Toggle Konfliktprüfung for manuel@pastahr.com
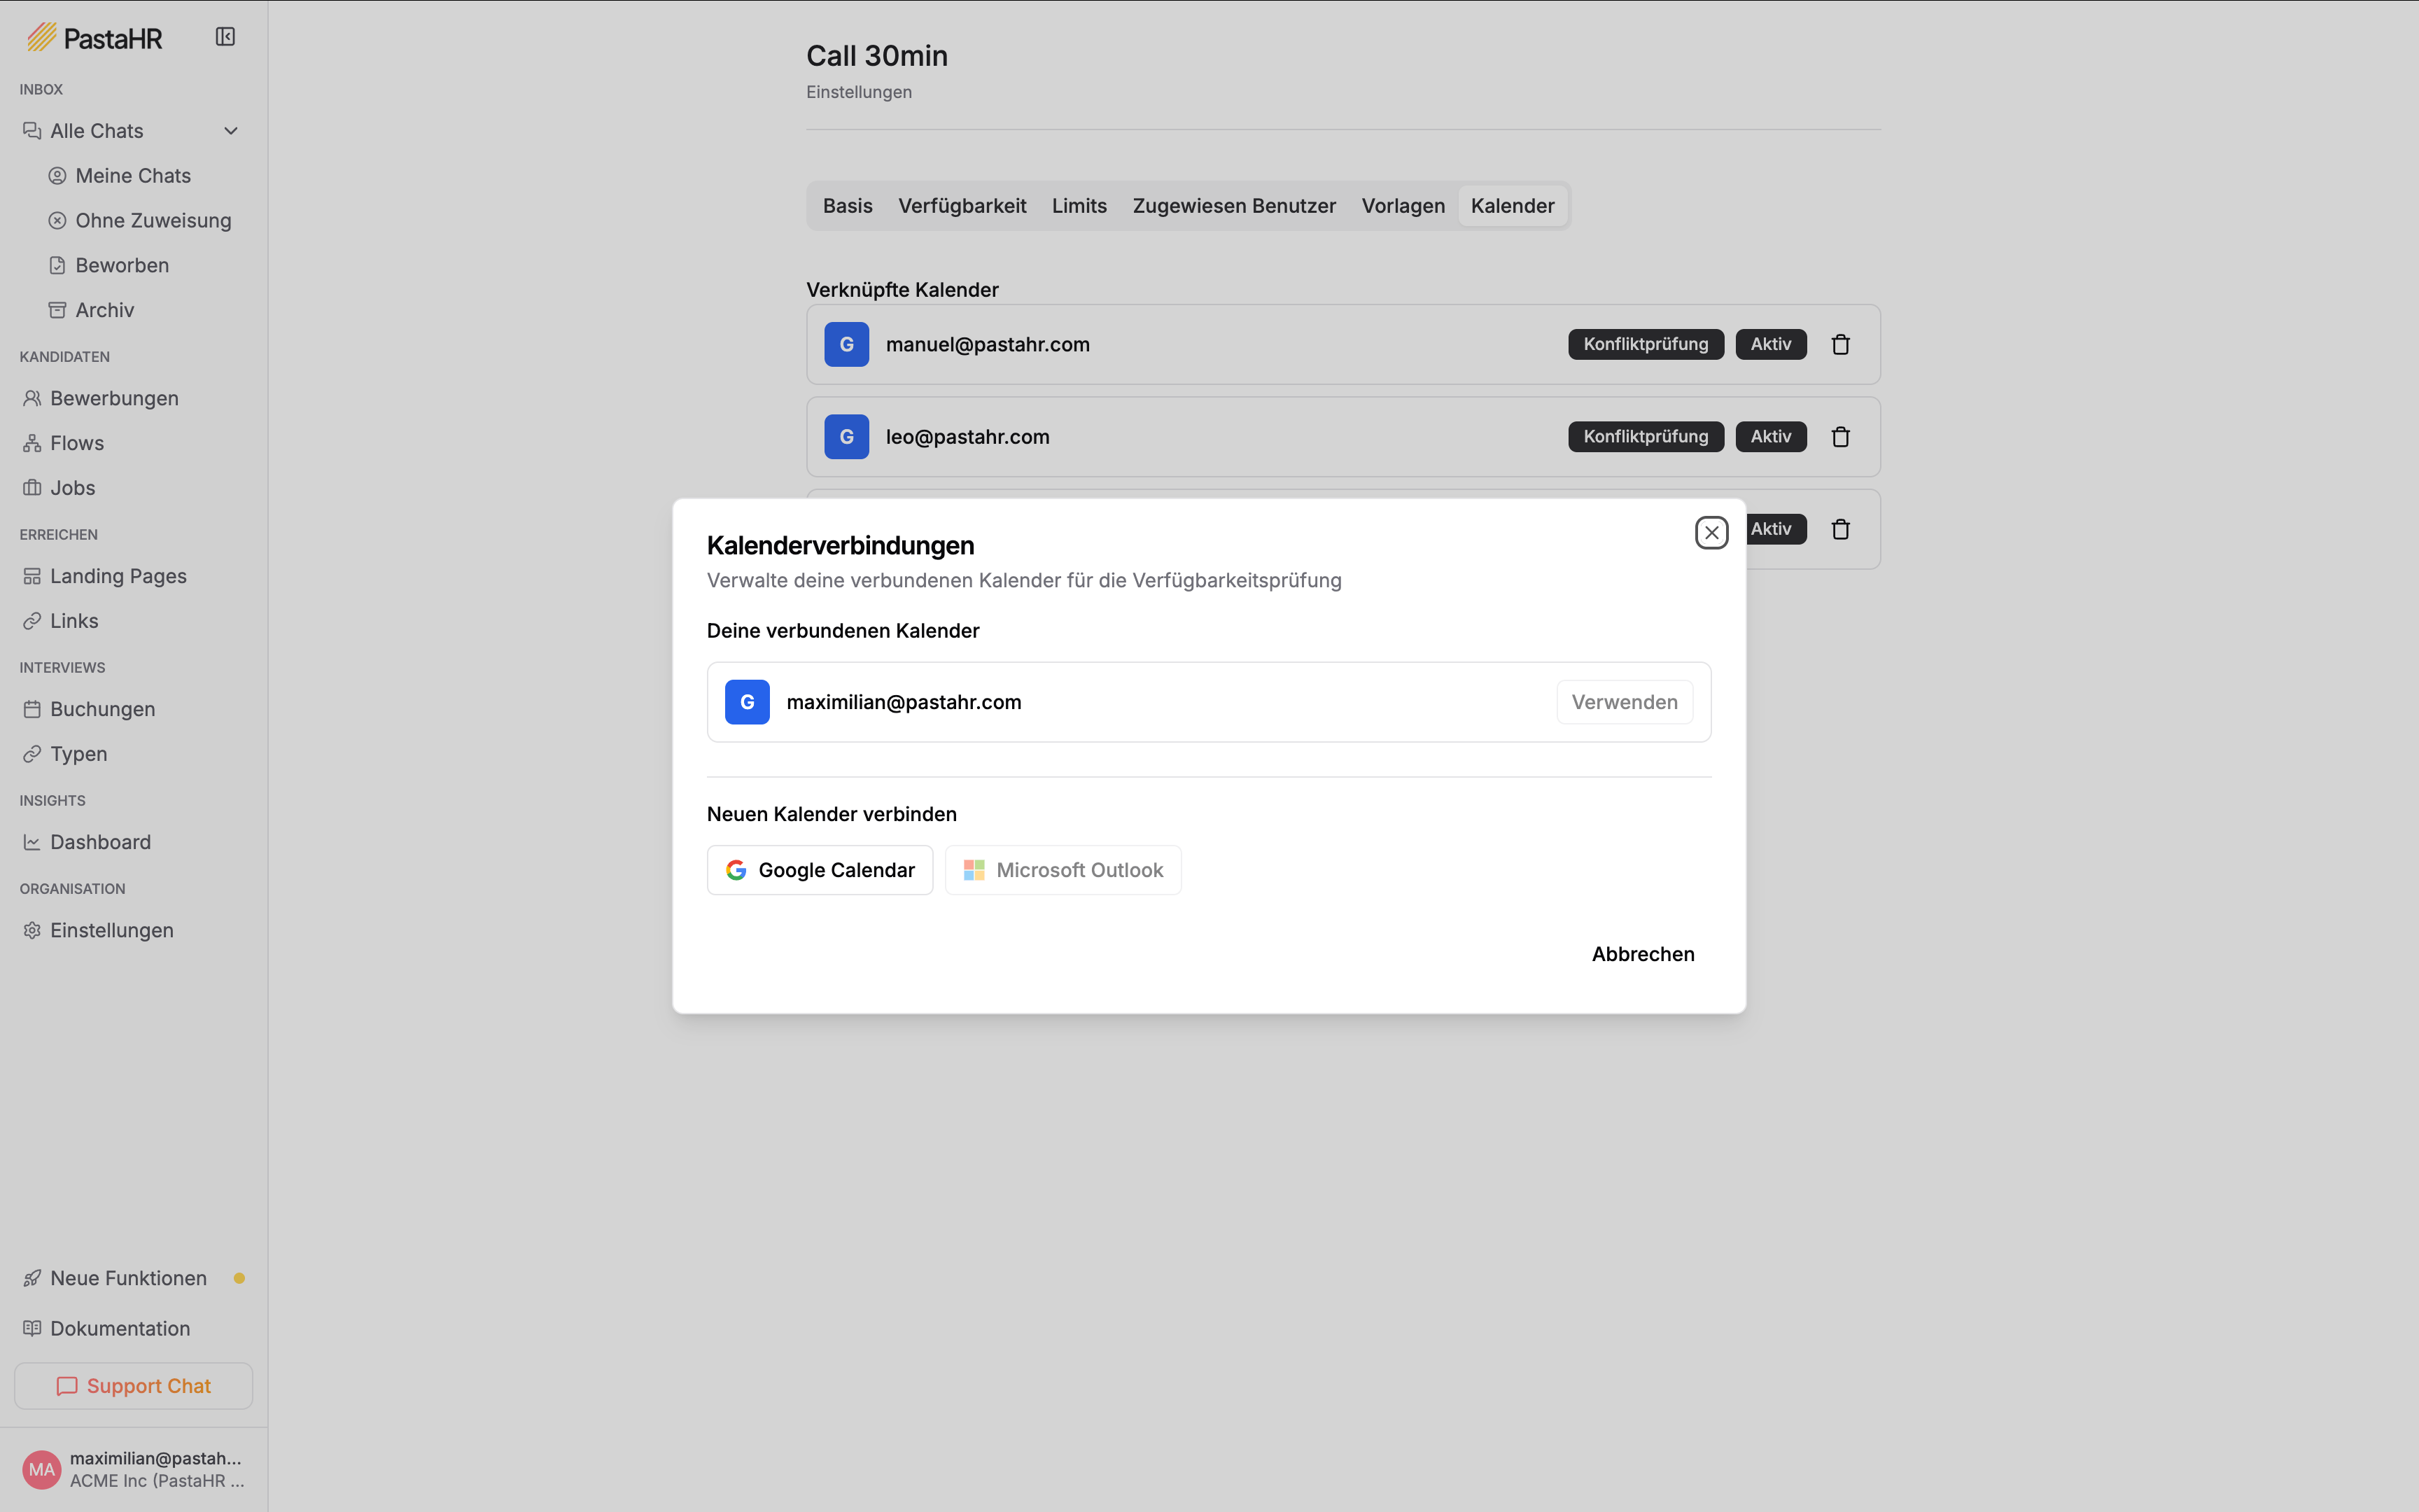Viewport: 2419px width, 1512px height. tap(1646, 345)
